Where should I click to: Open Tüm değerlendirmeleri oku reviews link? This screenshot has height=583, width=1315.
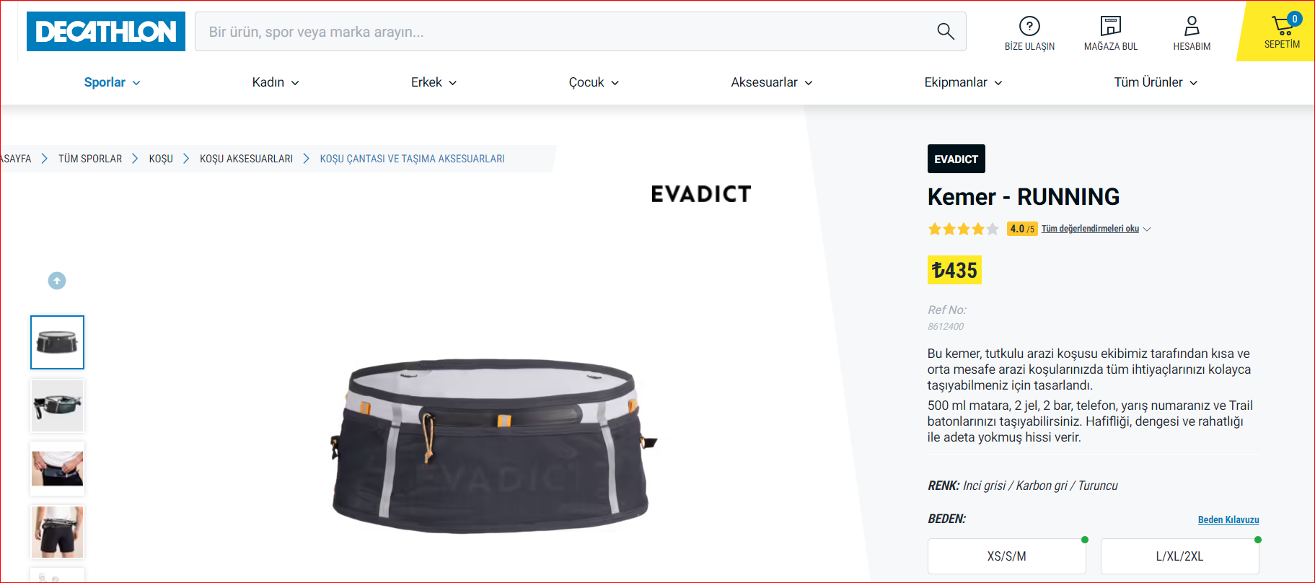point(1090,229)
